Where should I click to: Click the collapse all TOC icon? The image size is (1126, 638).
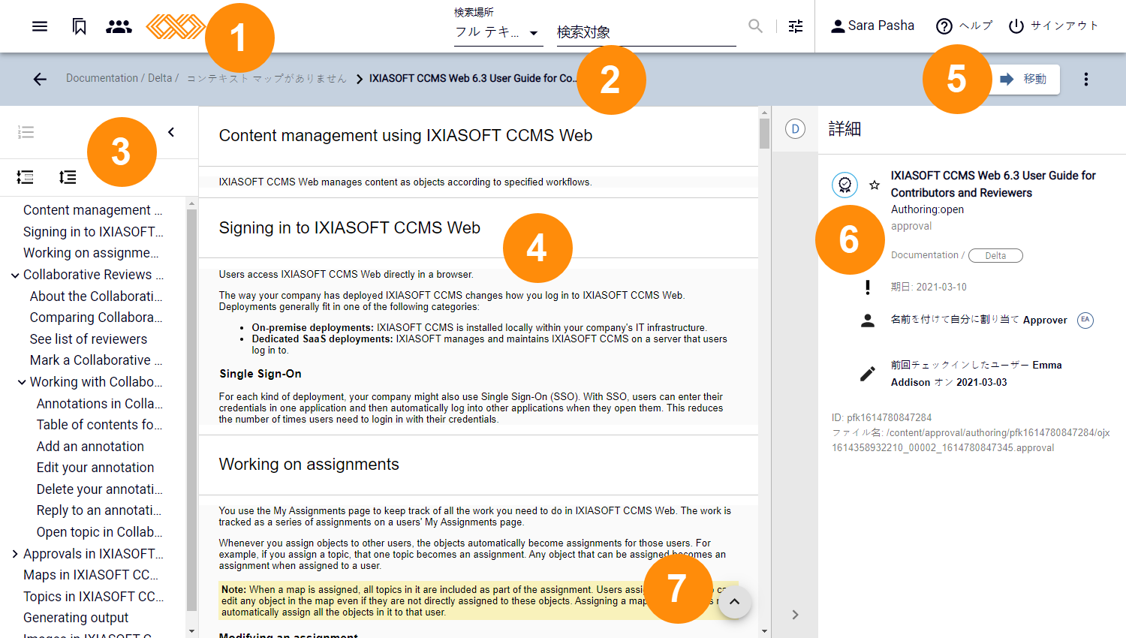68,177
